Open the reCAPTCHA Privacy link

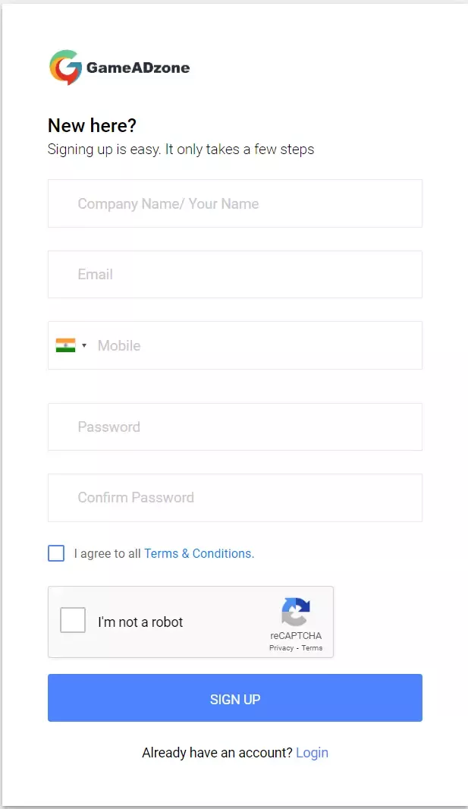tap(281, 648)
